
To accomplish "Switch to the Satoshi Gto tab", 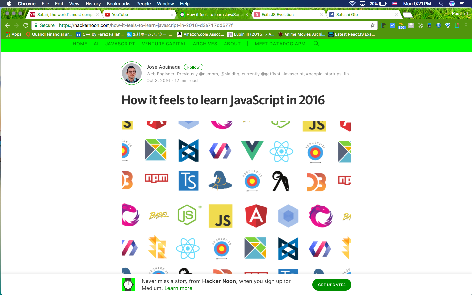I will pyautogui.click(x=363, y=15).
